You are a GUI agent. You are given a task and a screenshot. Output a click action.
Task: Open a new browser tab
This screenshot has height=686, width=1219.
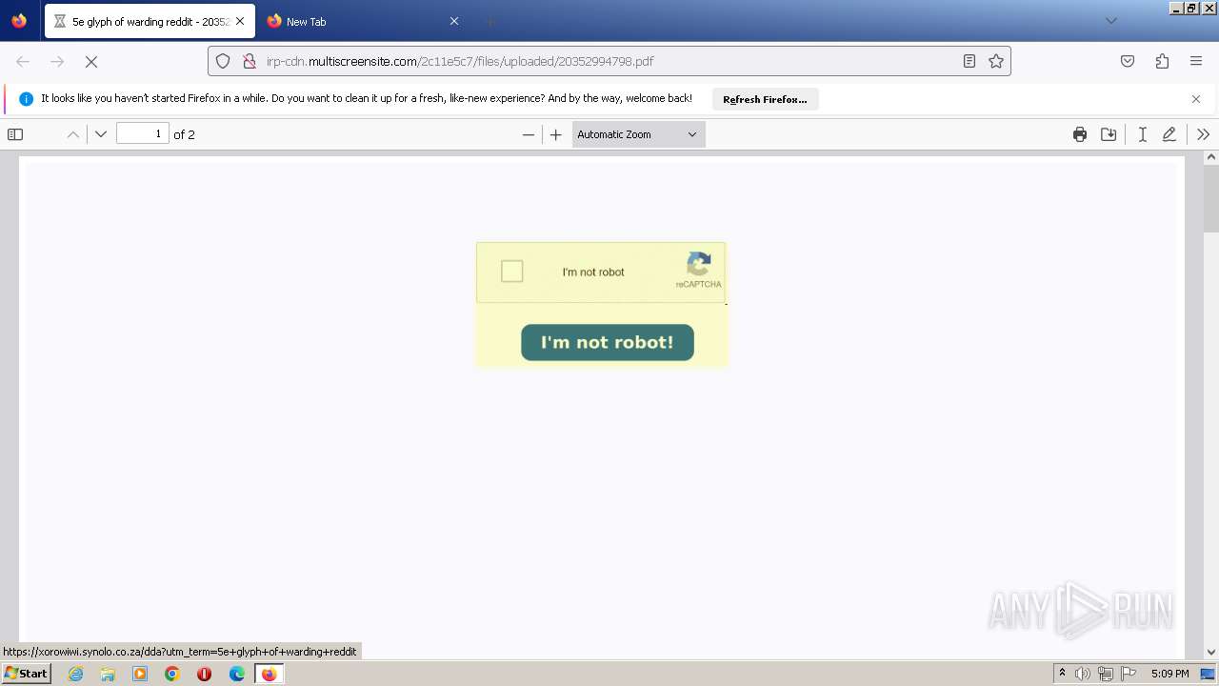[490, 21]
